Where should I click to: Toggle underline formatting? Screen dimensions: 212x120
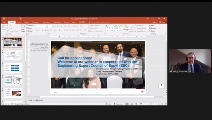click(x=42, y=30)
